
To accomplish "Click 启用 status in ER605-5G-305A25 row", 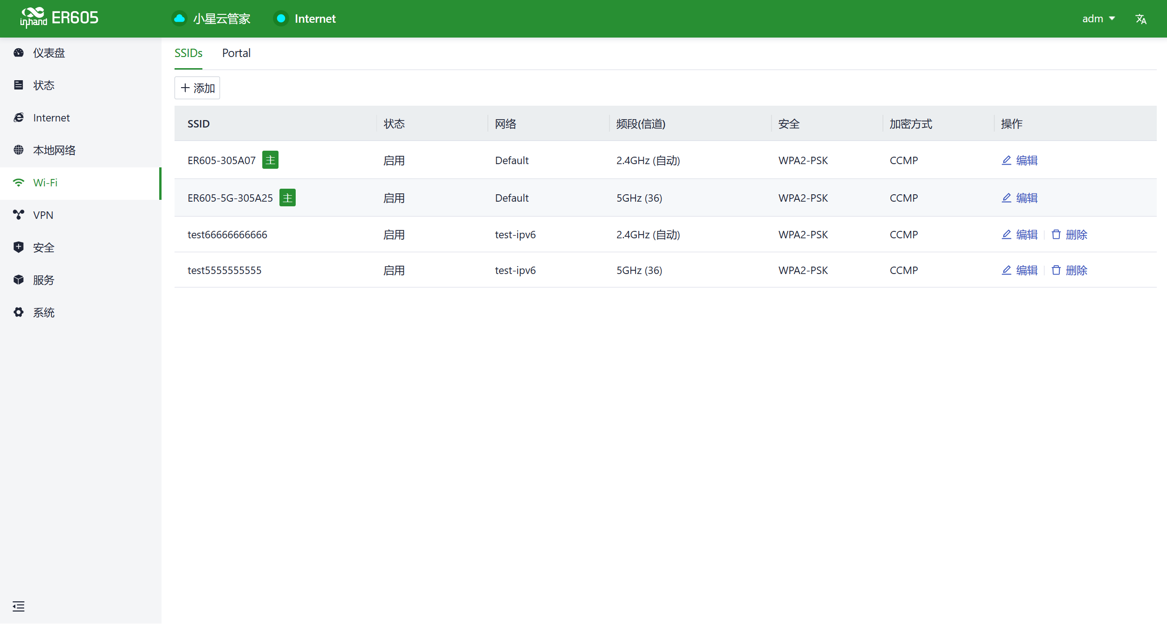I will [x=394, y=198].
